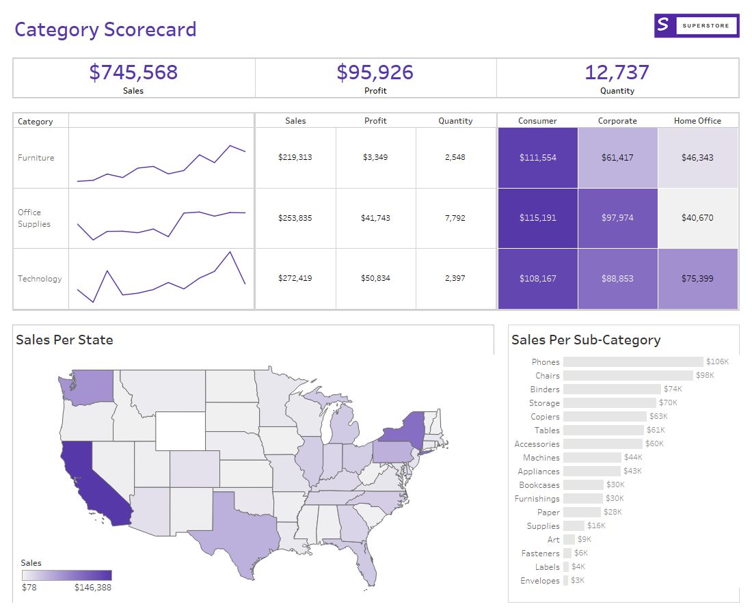Select Furniture sales value $219,313
The width and height of the screenshot is (752, 615).
[295, 157]
